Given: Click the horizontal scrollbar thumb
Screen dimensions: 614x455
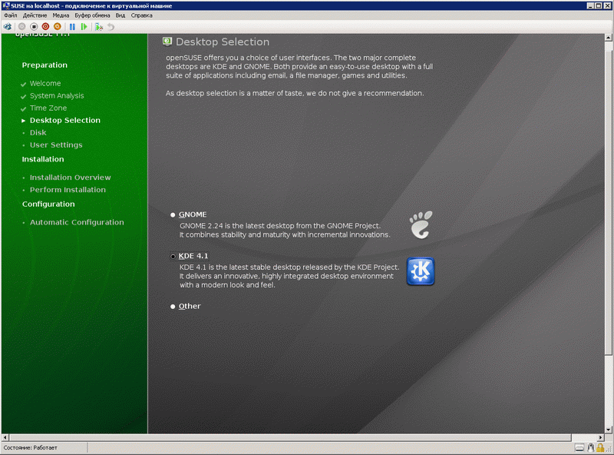Looking at the screenshot, I should click(x=290, y=437).
